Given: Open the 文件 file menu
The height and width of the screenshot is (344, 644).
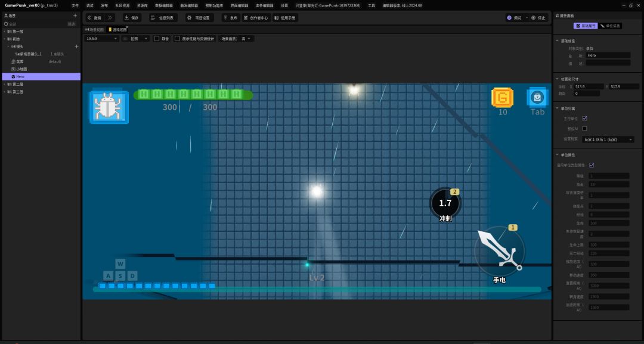Looking at the screenshot, I should pyautogui.click(x=75, y=6).
